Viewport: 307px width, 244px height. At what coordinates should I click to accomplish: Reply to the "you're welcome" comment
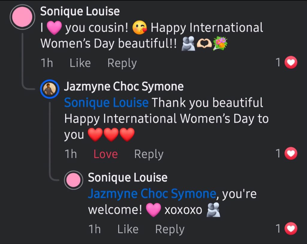170,229
